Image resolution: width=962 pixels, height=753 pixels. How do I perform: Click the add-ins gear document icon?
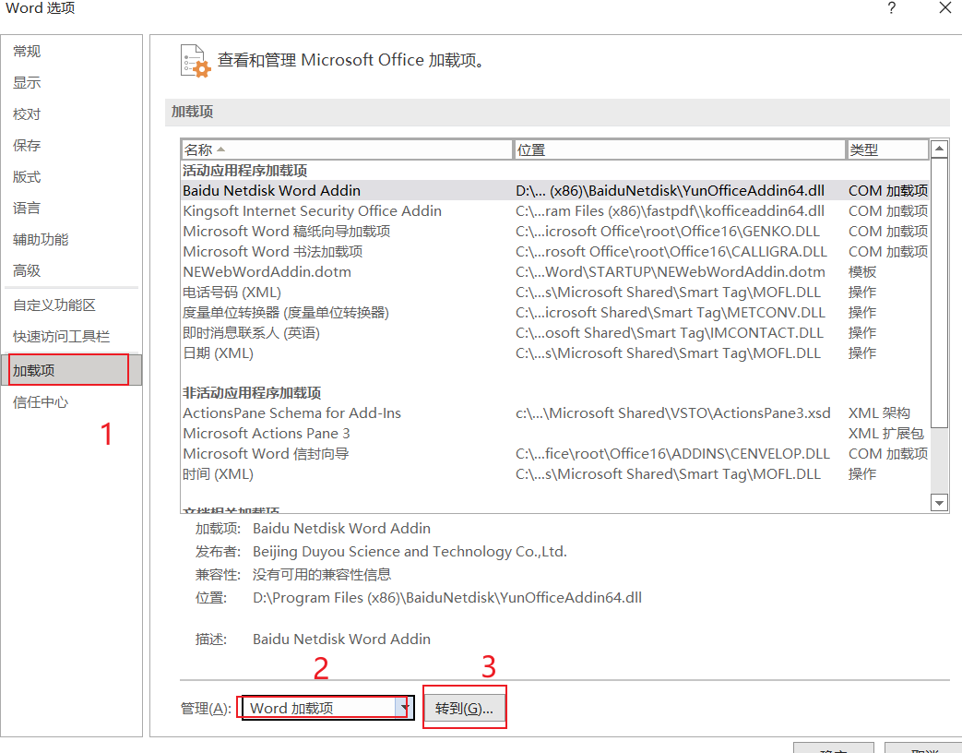coord(196,61)
